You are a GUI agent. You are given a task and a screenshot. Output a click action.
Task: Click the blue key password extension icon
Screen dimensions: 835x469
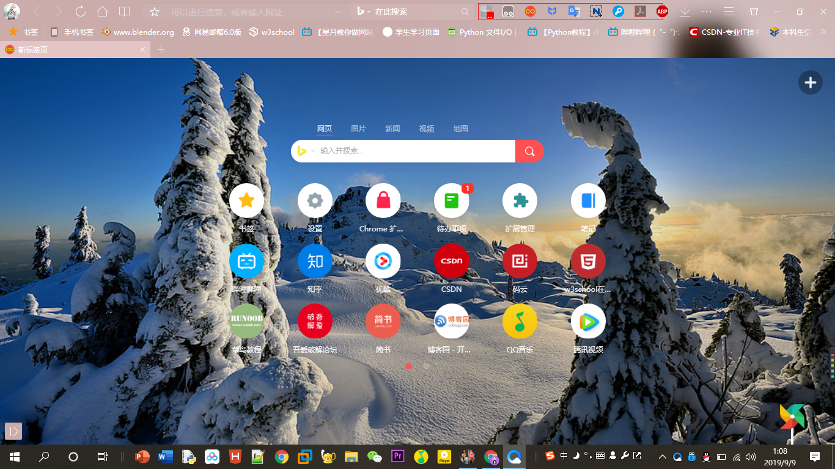click(x=618, y=12)
